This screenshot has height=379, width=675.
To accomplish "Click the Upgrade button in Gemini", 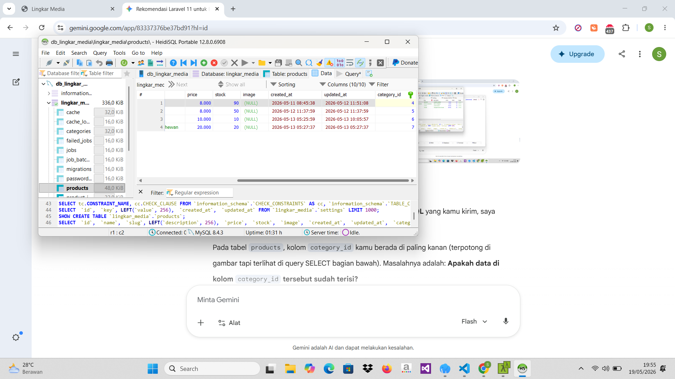I will coord(577,54).
